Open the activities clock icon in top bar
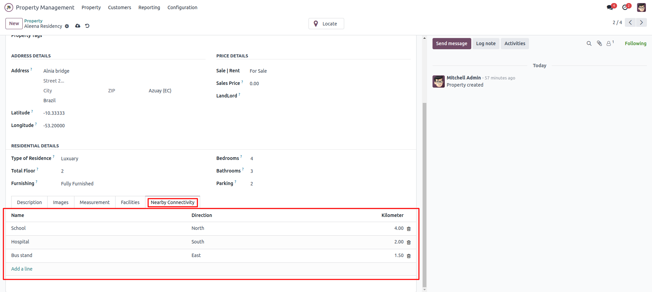The height and width of the screenshot is (292, 652). point(625,7)
